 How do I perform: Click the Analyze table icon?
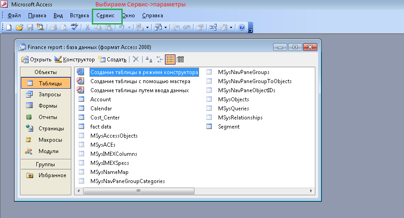point(158,27)
